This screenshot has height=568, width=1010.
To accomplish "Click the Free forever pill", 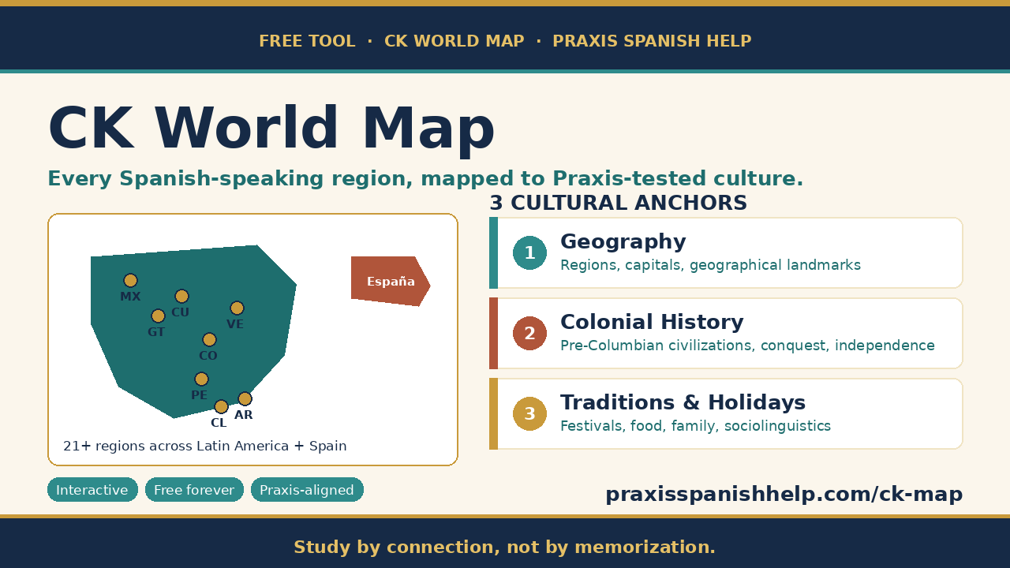I will pyautogui.click(x=194, y=490).
